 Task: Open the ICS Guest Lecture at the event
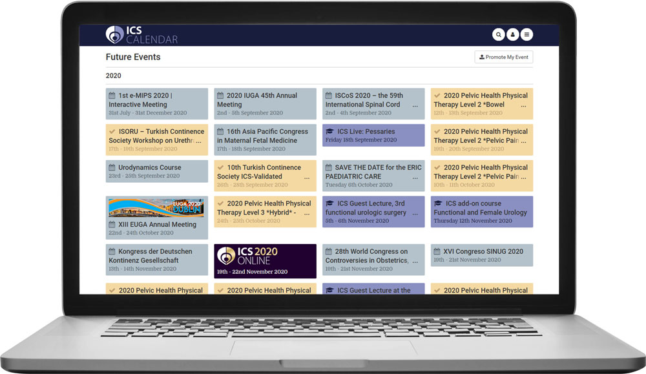[373, 289]
